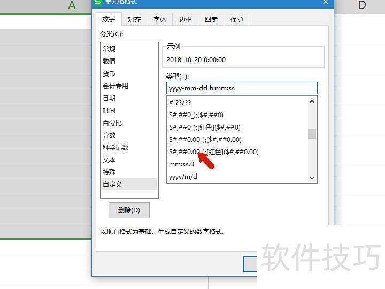Click the 删除(D) button
The height and width of the screenshot is (289, 385).
[129, 210]
